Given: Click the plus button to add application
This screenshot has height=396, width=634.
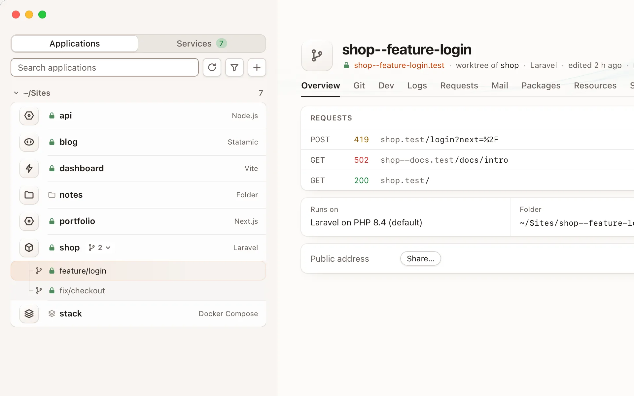Looking at the screenshot, I should pyautogui.click(x=257, y=67).
